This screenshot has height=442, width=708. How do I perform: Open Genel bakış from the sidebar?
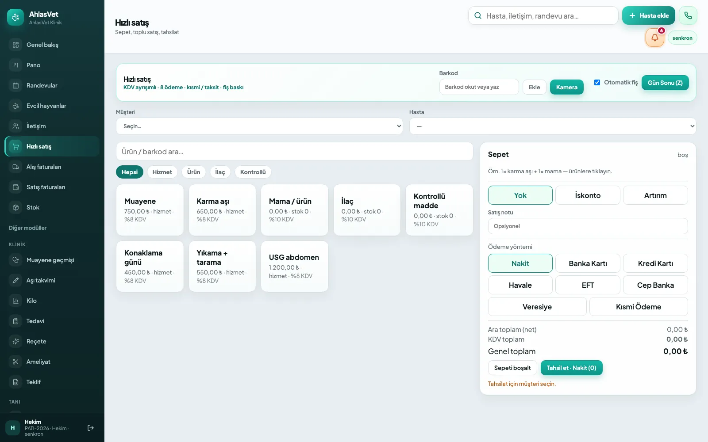(52, 45)
